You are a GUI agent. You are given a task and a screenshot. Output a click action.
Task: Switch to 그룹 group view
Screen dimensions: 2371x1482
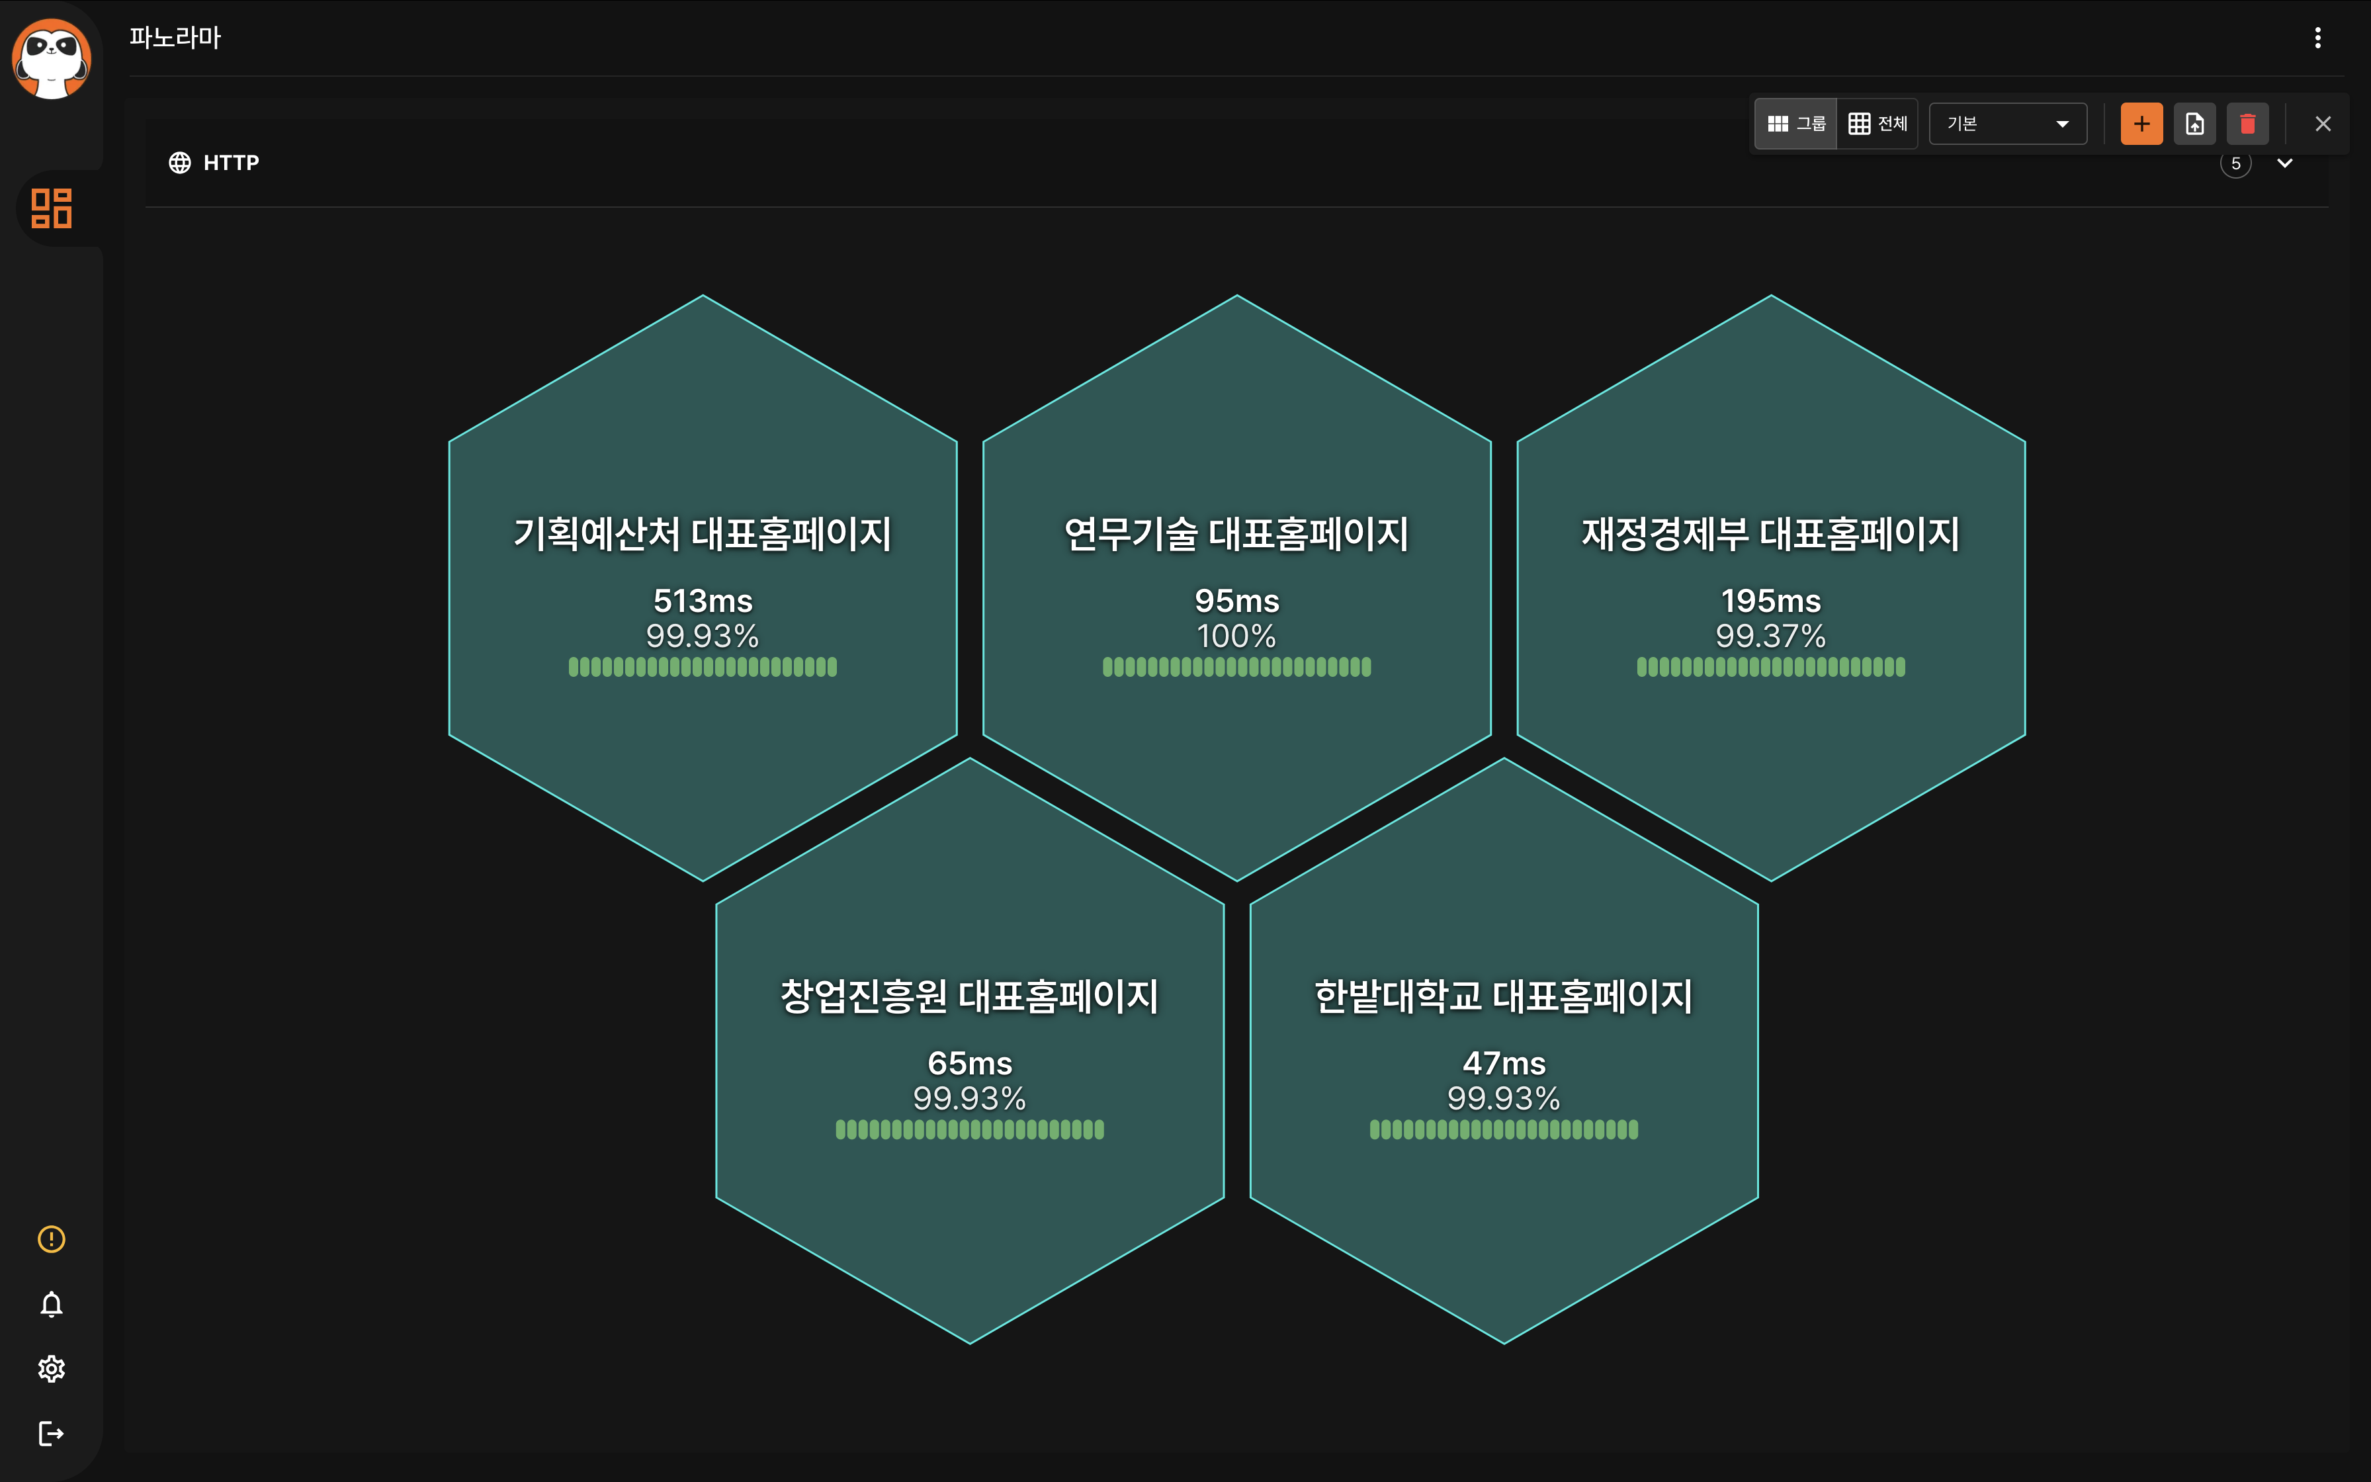1796,124
